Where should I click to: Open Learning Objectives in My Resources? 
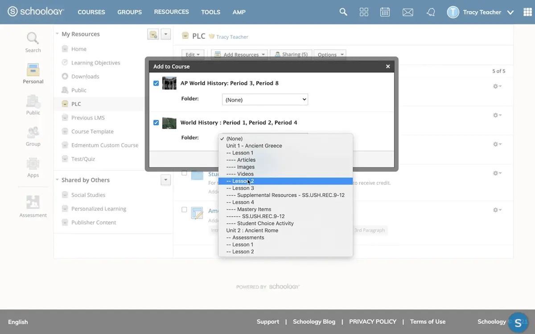[96, 63]
